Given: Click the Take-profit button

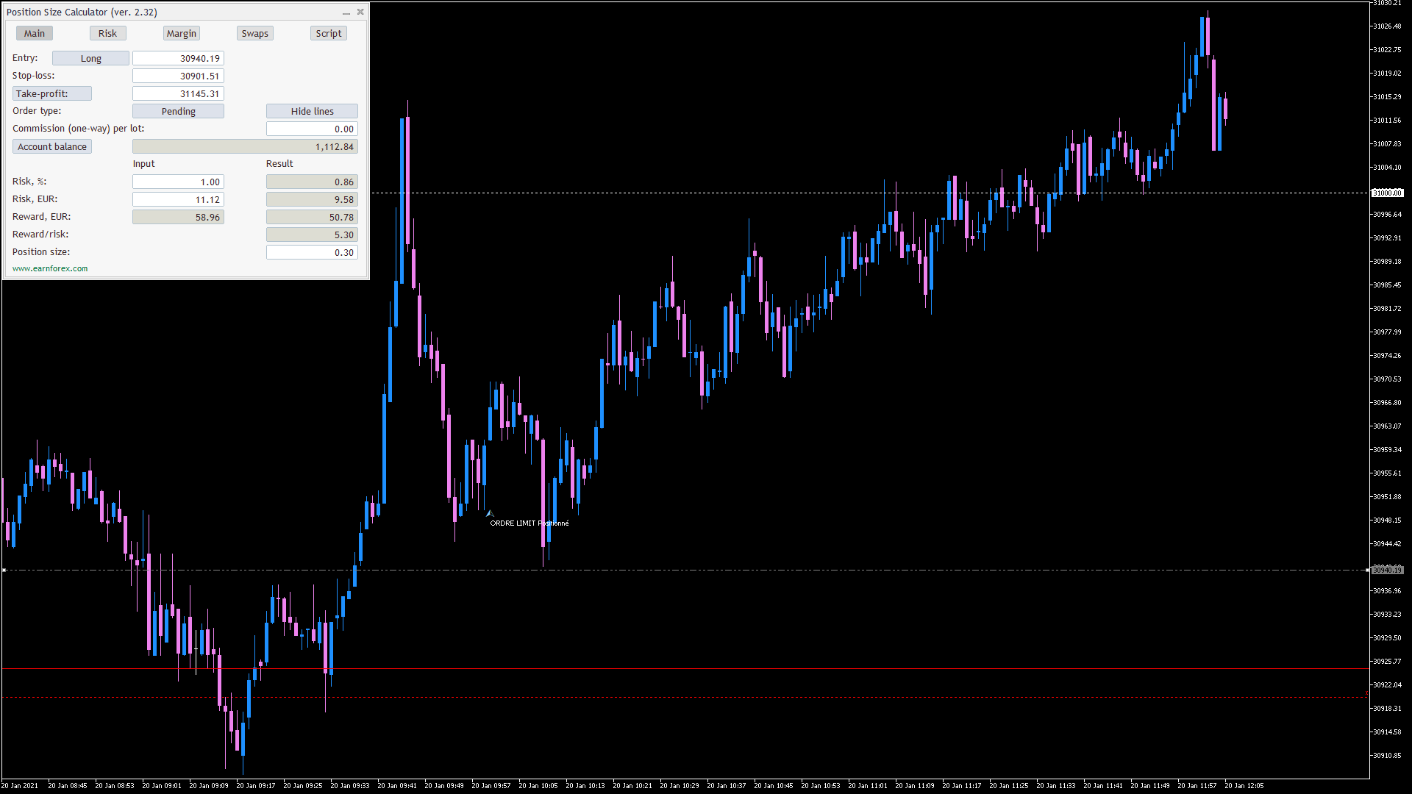Looking at the screenshot, I should tap(51, 93).
